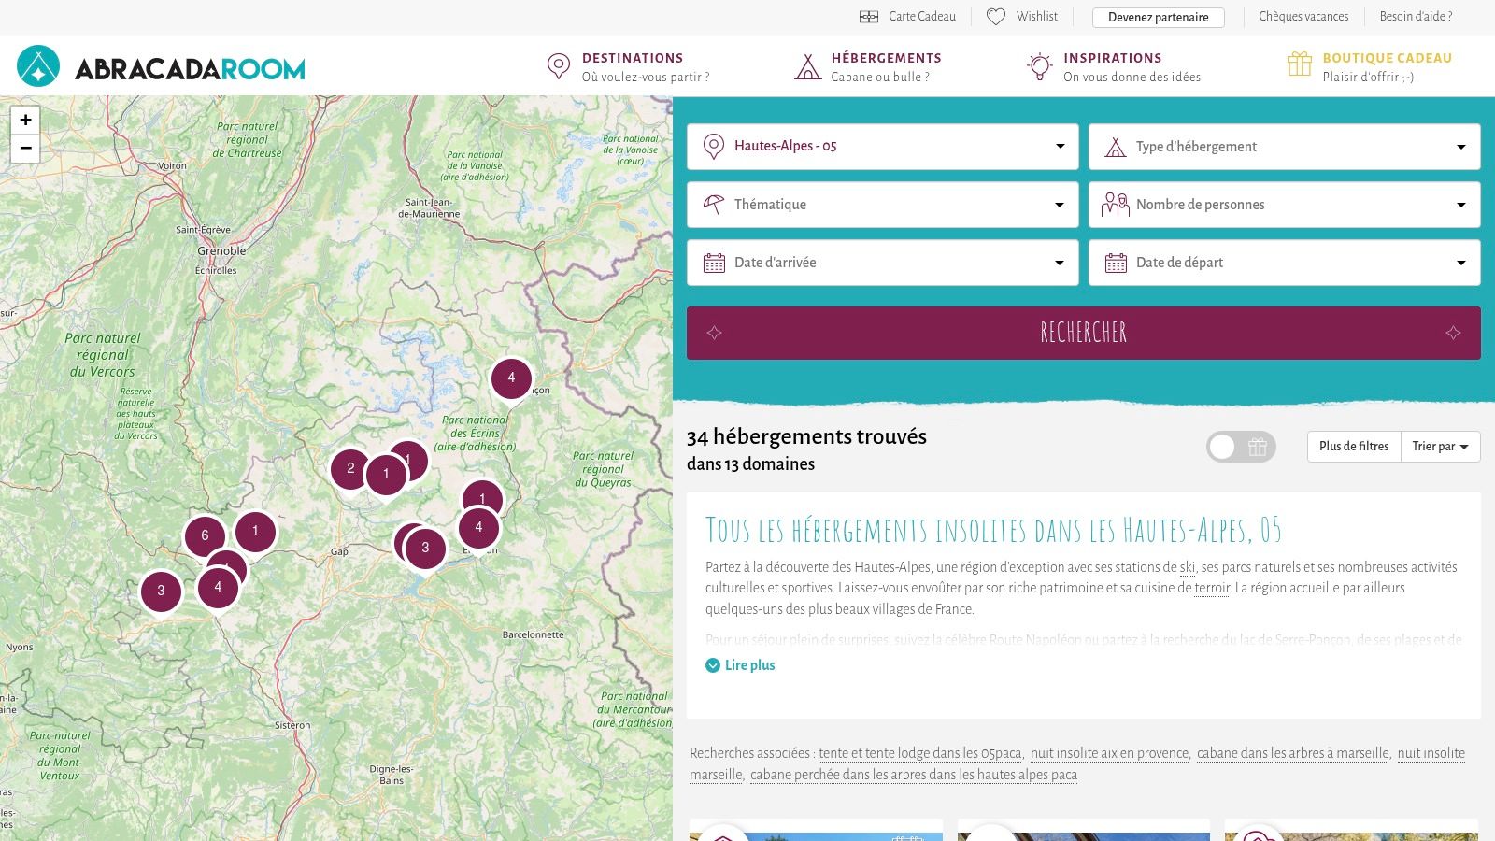
Task: Click the calendar icon in Date d'arrivée
Action: [714, 263]
